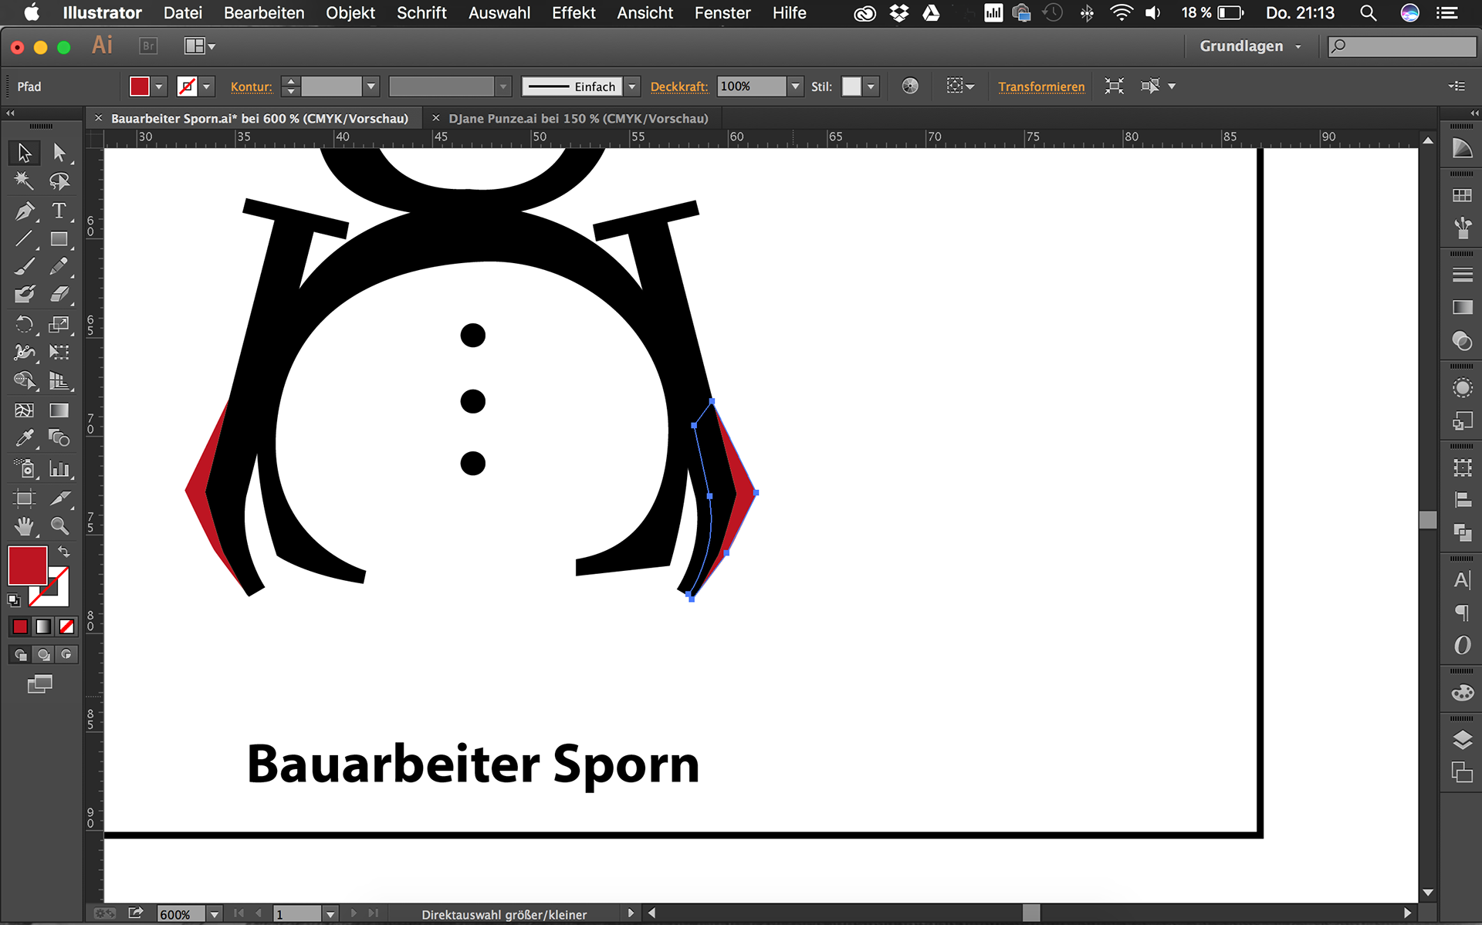Select the Gradient tool

coord(59,410)
